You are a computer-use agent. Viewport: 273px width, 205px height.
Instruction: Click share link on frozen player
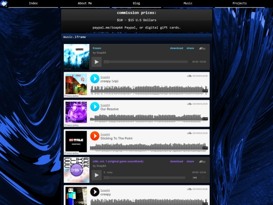(190, 48)
